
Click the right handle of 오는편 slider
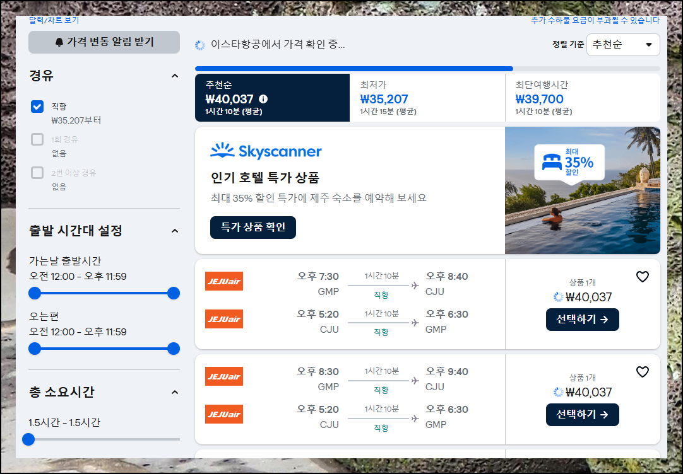coord(174,349)
